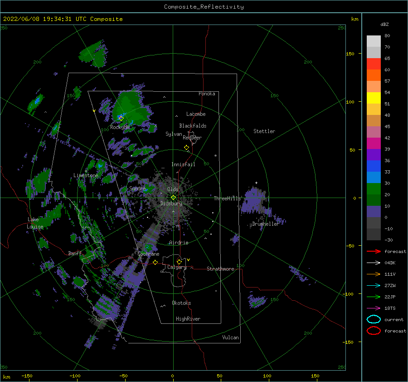Click the Calgary city label
Screen dimensions: 408x382
(177, 267)
